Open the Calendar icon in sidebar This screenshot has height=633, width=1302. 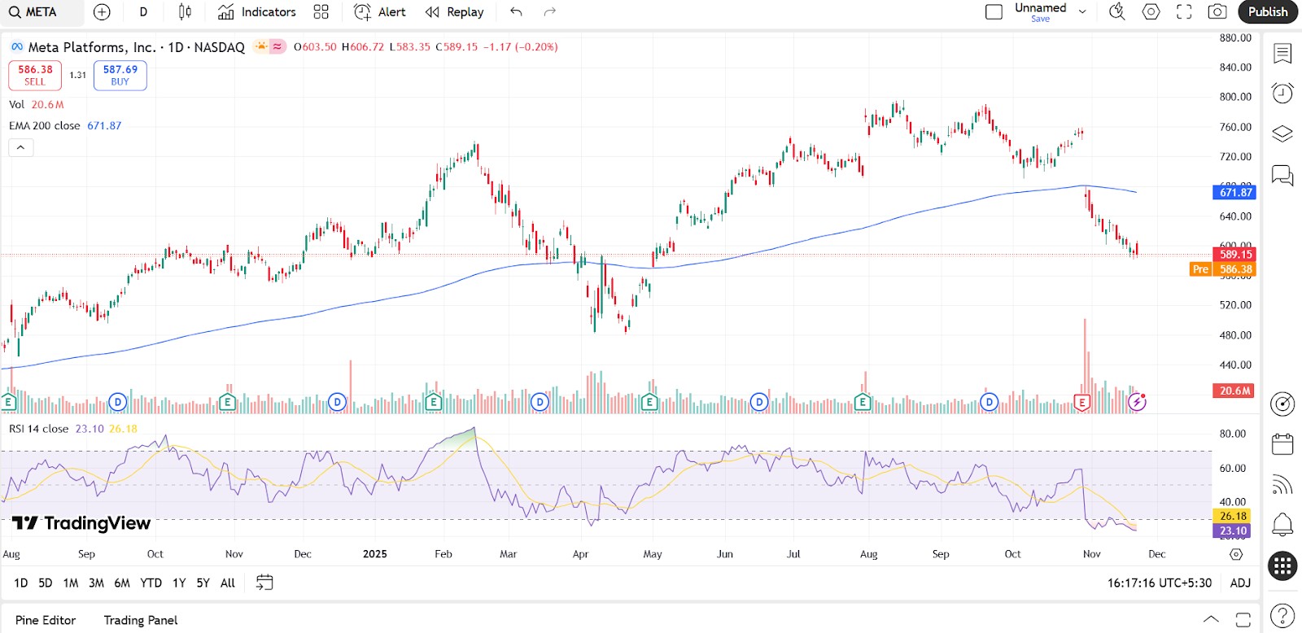(1282, 444)
